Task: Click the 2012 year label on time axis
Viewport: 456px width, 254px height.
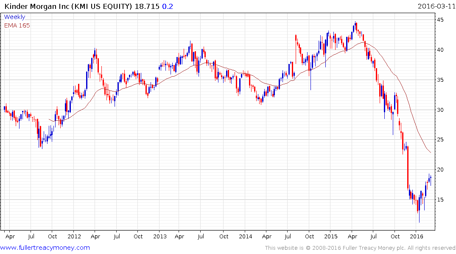Action: click(x=74, y=236)
